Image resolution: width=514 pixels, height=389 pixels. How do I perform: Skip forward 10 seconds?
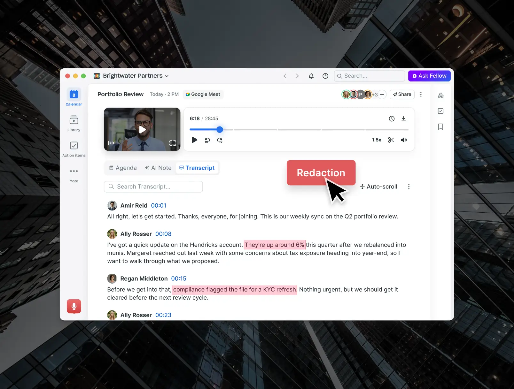[220, 140]
